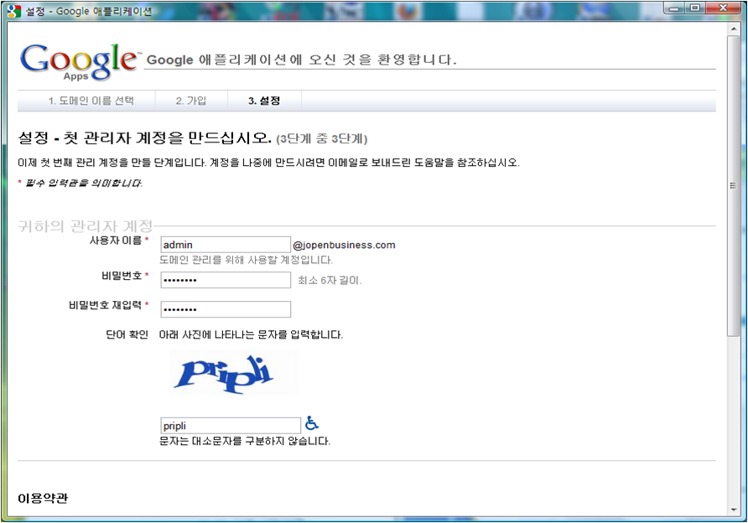Close the 설정 - Google window

pos(723,8)
